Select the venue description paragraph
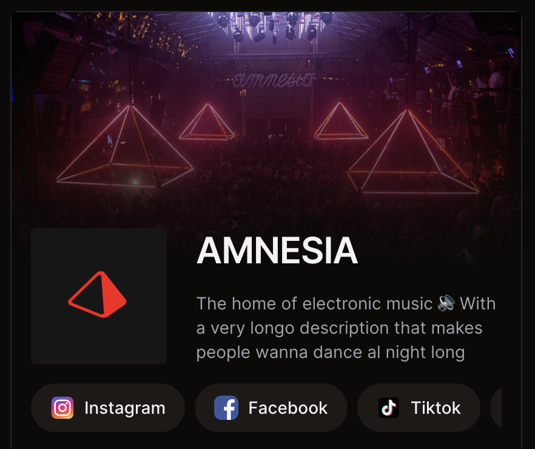 tap(346, 328)
